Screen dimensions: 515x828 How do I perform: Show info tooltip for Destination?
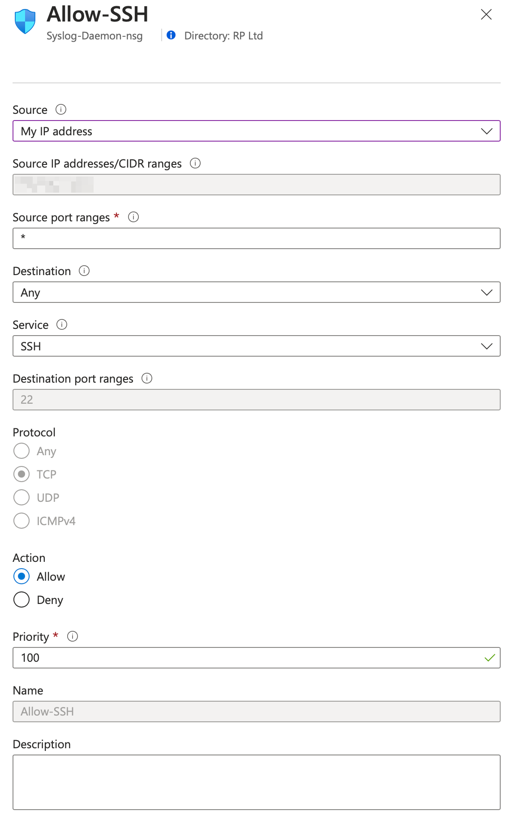click(x=84, y=271)
